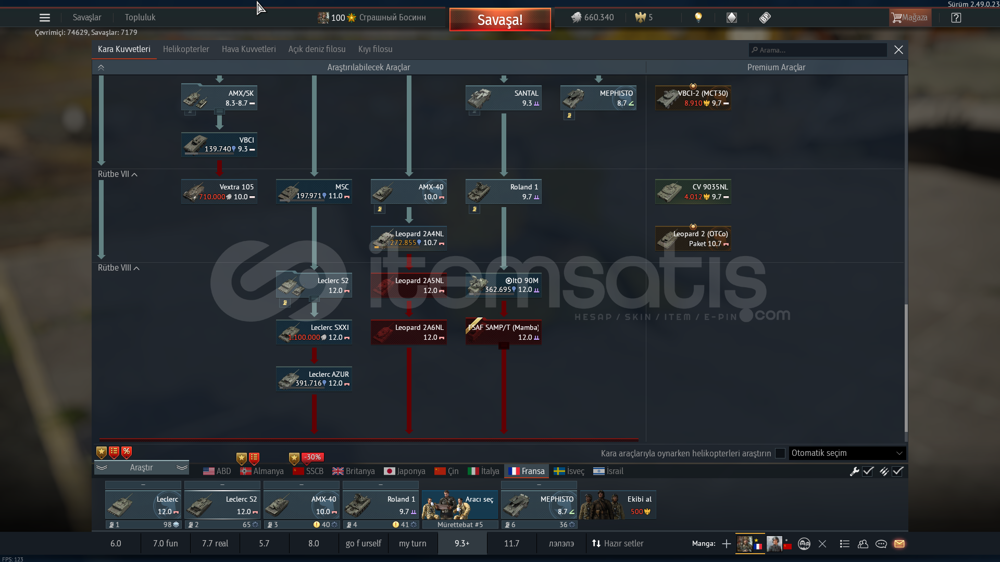1000x562 pixels.
Task: Select the AMX/SK vehicle group
Action: (219, 98)
